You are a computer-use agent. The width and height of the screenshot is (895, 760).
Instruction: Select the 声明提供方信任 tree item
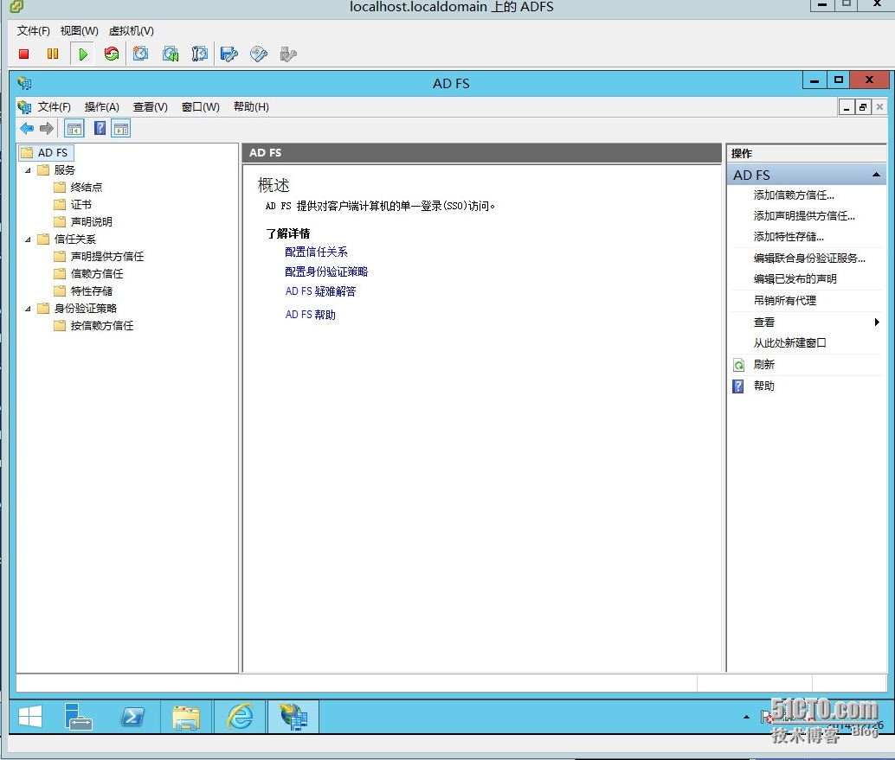coord(106,257)
